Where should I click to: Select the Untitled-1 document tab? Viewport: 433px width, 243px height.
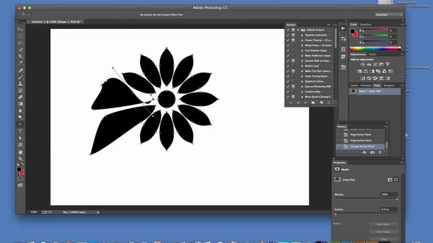click(56, 22)
